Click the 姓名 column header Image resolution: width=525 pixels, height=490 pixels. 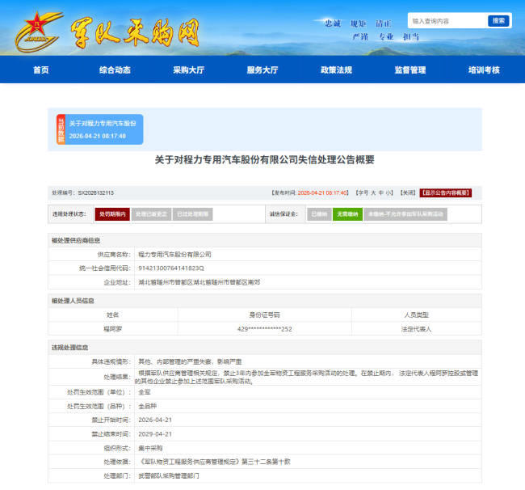click(113, 315)
